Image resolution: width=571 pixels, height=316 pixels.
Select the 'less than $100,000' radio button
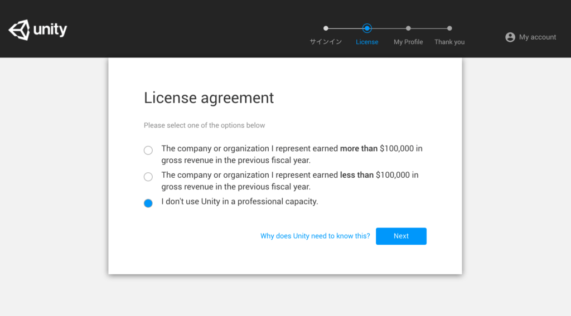[148, 177]
